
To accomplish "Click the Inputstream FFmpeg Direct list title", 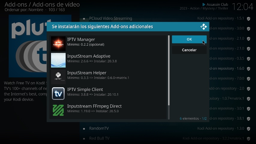I will [94, 106].
